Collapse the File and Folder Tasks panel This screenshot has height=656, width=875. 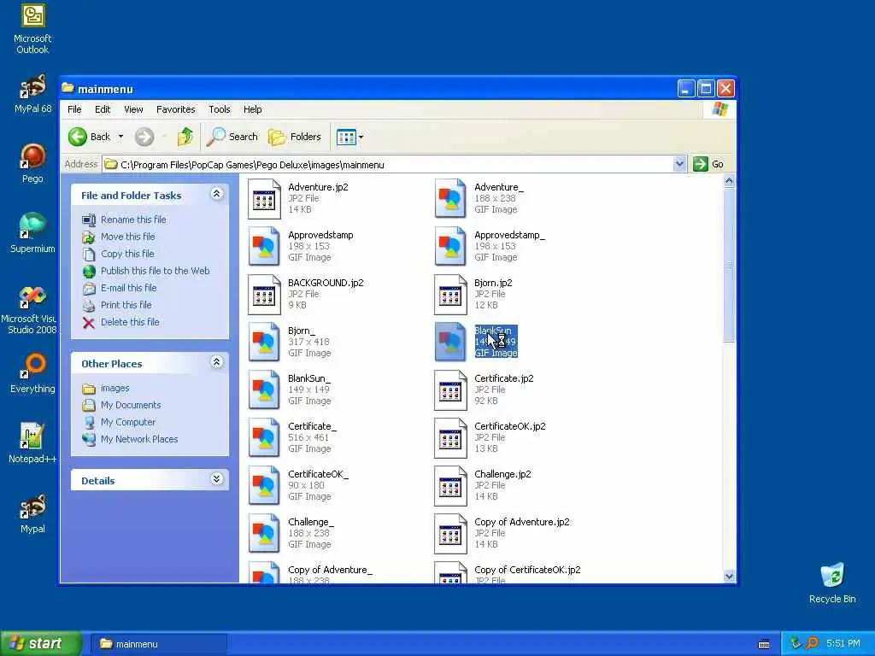[216, 194]
